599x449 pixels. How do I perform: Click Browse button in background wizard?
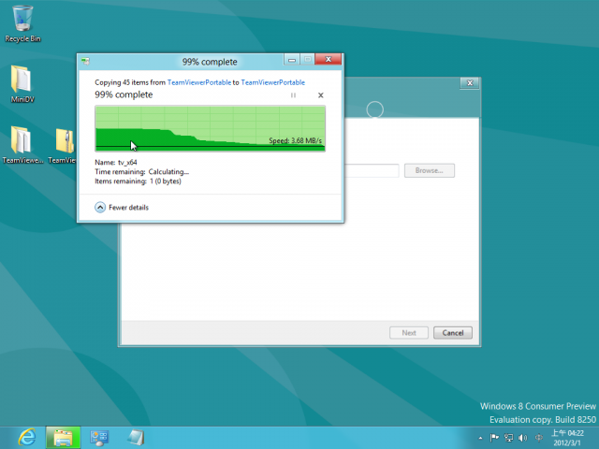pyautogui.click(x=430, y=170)
